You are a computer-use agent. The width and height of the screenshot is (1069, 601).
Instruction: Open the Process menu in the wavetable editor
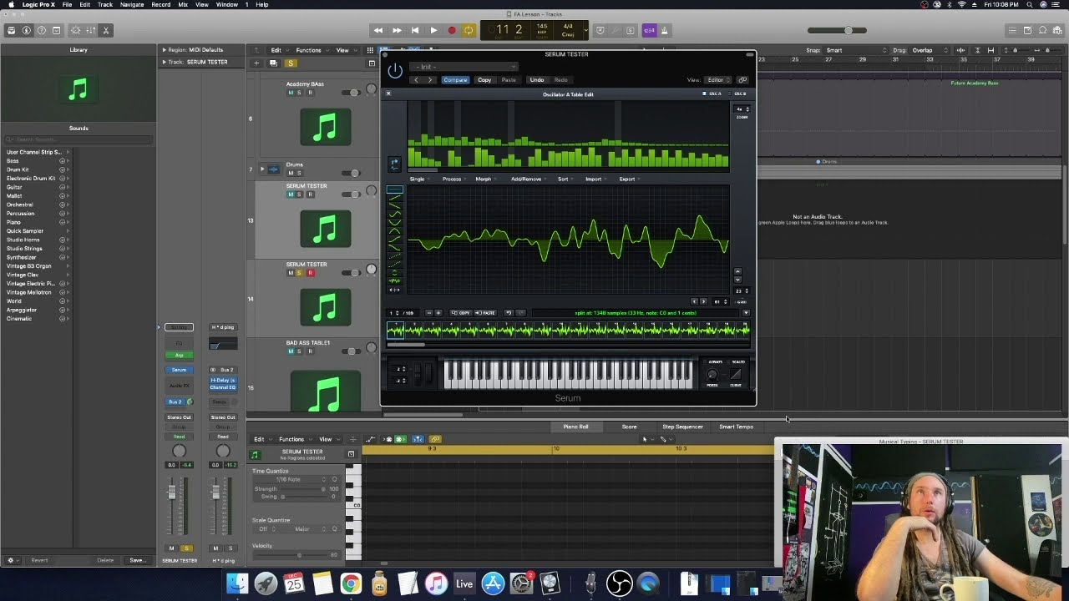[453, 179]
